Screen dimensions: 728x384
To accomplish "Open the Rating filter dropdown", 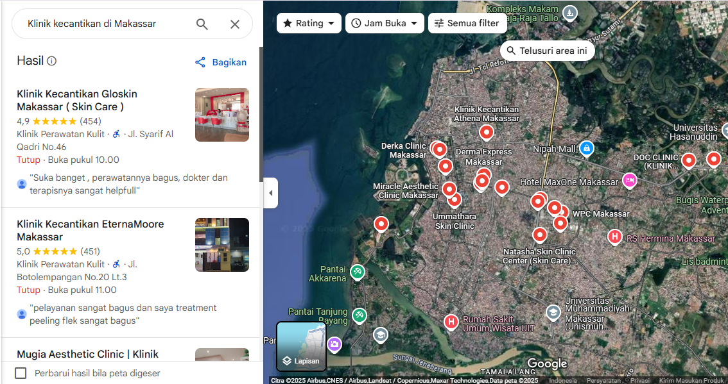I will coord(309,23).
